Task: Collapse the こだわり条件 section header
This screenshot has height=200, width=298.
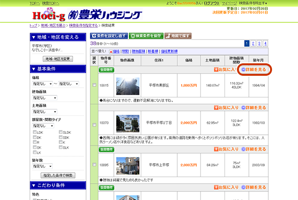Action: [58, 185]
